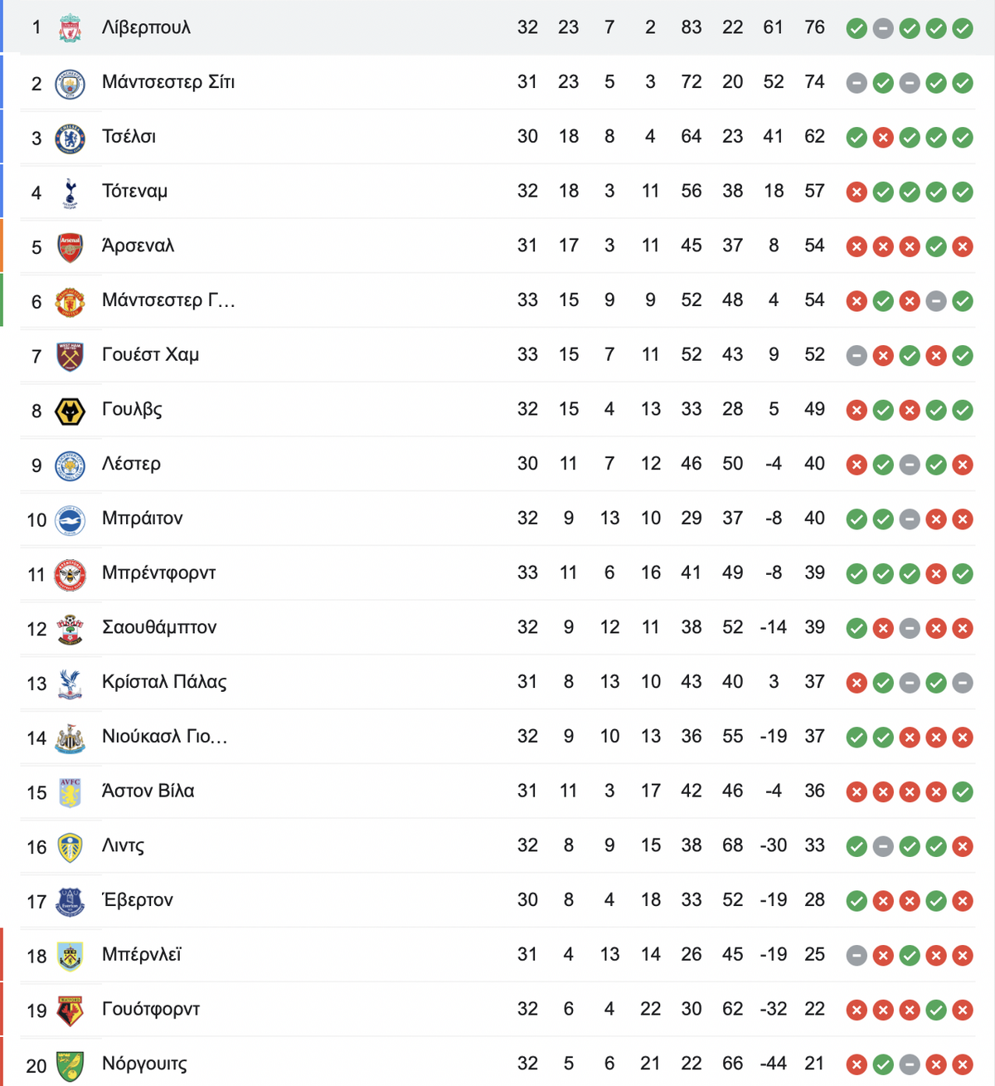Click Liverpool's 76 points value
Viewport: 995px width, 1086px height.
tap(814, 27)
